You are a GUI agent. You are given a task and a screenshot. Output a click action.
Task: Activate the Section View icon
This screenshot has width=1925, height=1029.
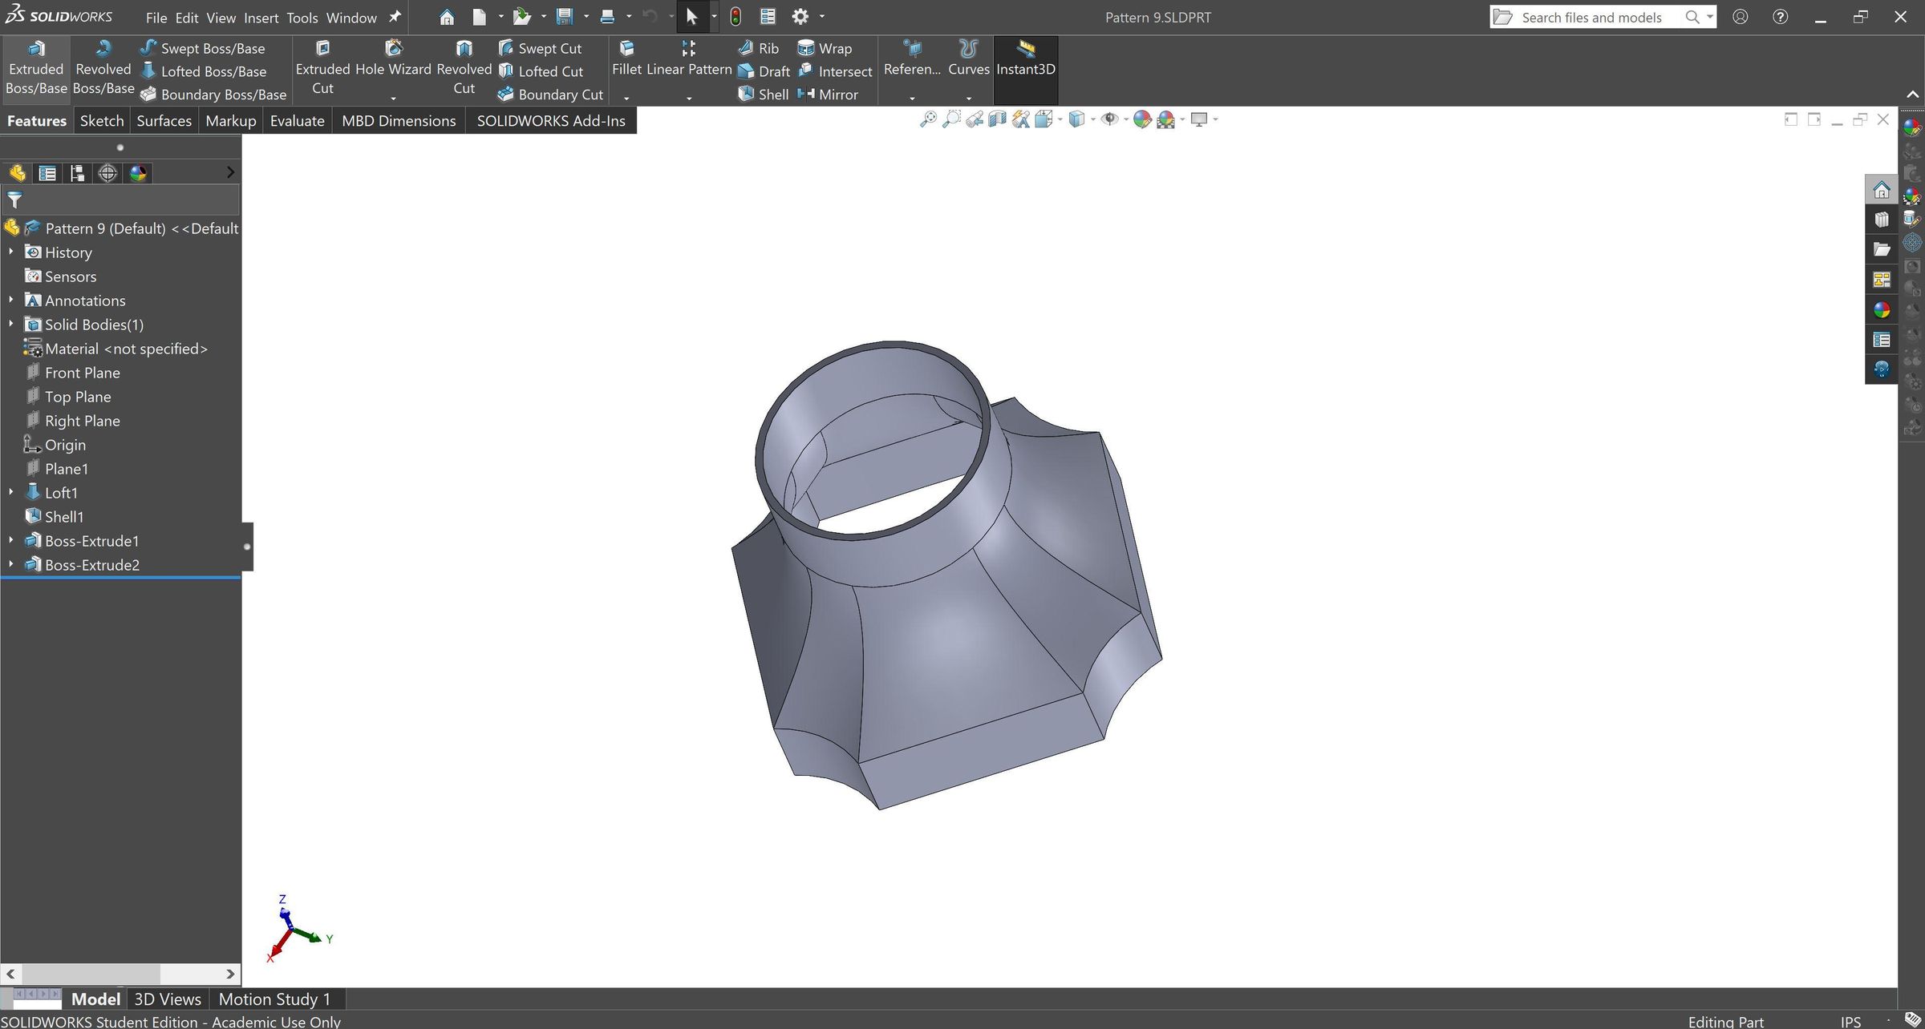(998, 119)
